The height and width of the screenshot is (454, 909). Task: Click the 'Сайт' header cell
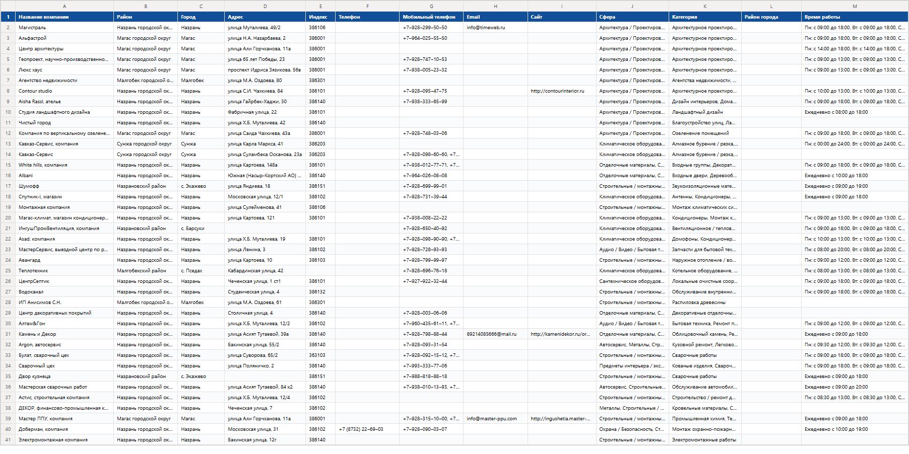[x=562, y=17]
